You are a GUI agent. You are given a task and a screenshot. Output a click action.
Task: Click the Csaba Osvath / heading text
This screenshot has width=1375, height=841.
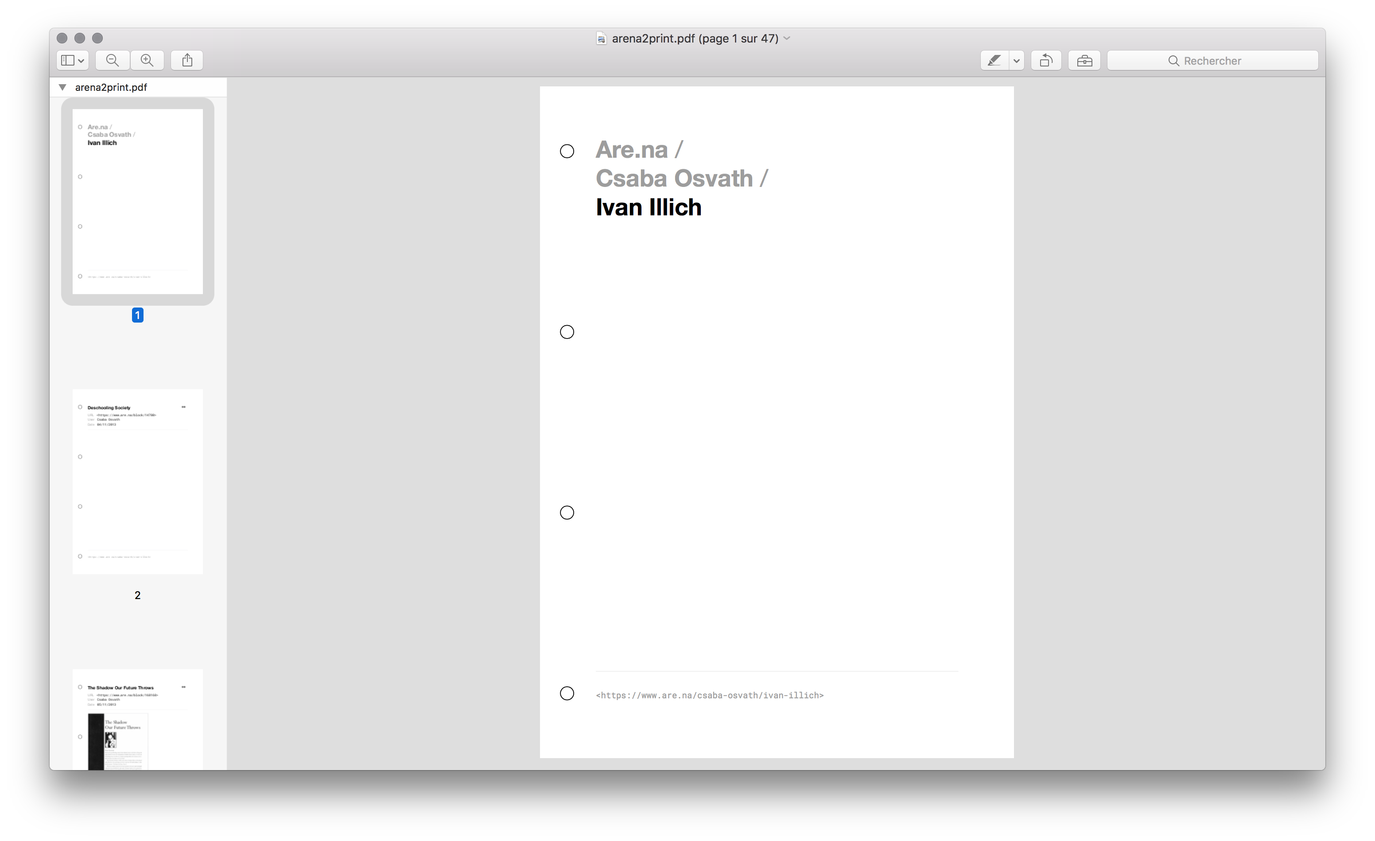point(682,179)
